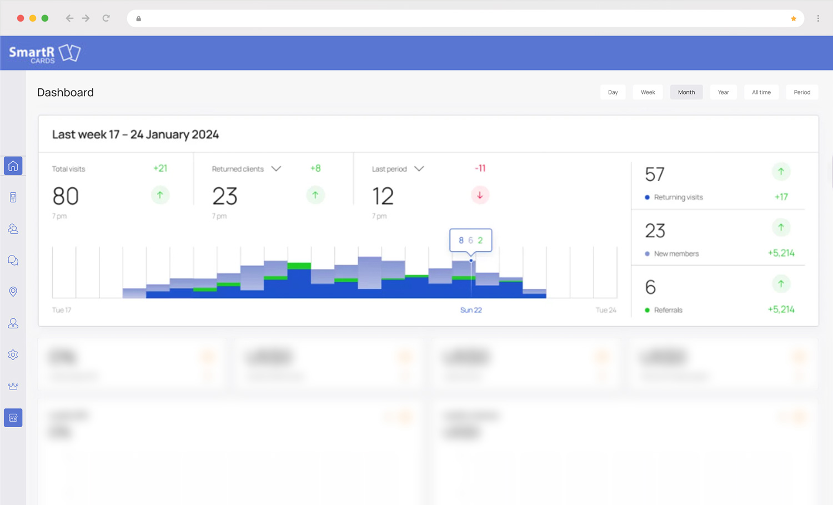Choose the Year time range
This screenshot has height=505, width=833.
[723, 92]
